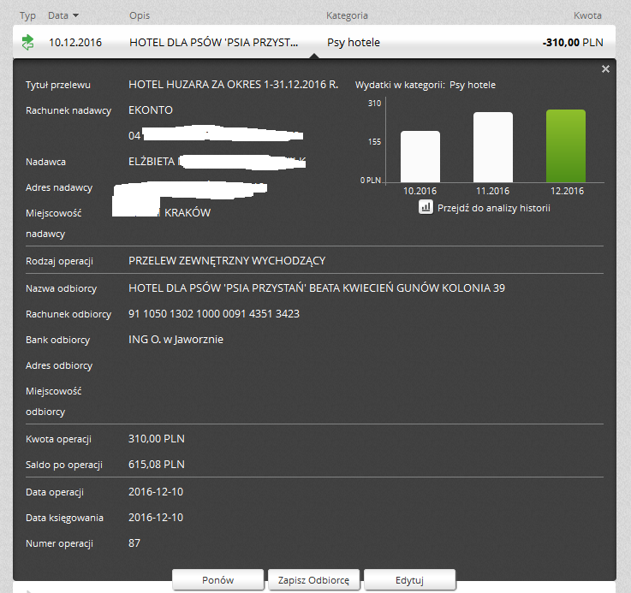Image resolution: width=631 pixels, height=593 pixels.
Task: Sort by the Kwota column header
Action: [x=587, y=15]
